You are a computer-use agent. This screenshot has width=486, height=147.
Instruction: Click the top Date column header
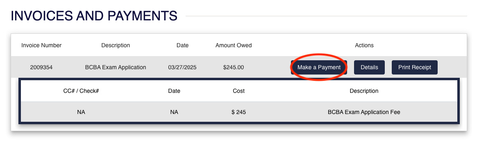pyautogui.click(x=183, y=45)
